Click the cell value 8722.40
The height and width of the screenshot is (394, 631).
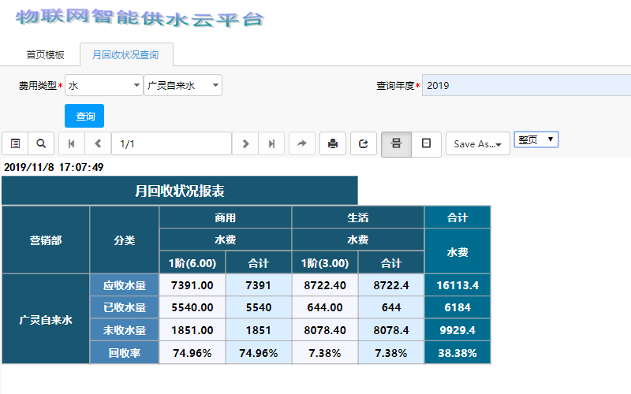325,285
